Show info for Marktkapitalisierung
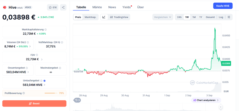Image resolution: width=239 pixels, height=111 pixels. (46, 30)
